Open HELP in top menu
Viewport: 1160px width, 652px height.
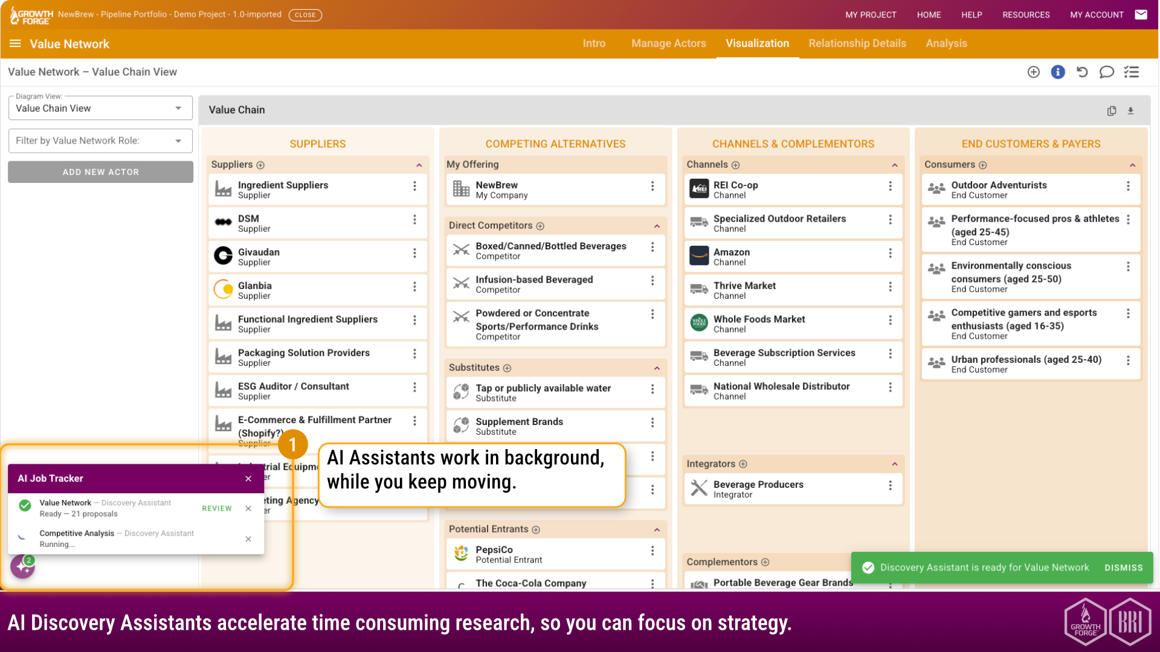(x=971, y=14)
